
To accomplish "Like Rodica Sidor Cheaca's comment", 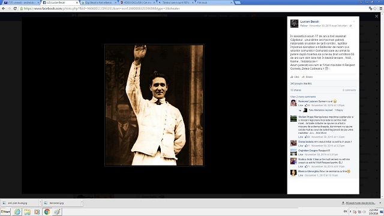I will (x=301, y=167).
